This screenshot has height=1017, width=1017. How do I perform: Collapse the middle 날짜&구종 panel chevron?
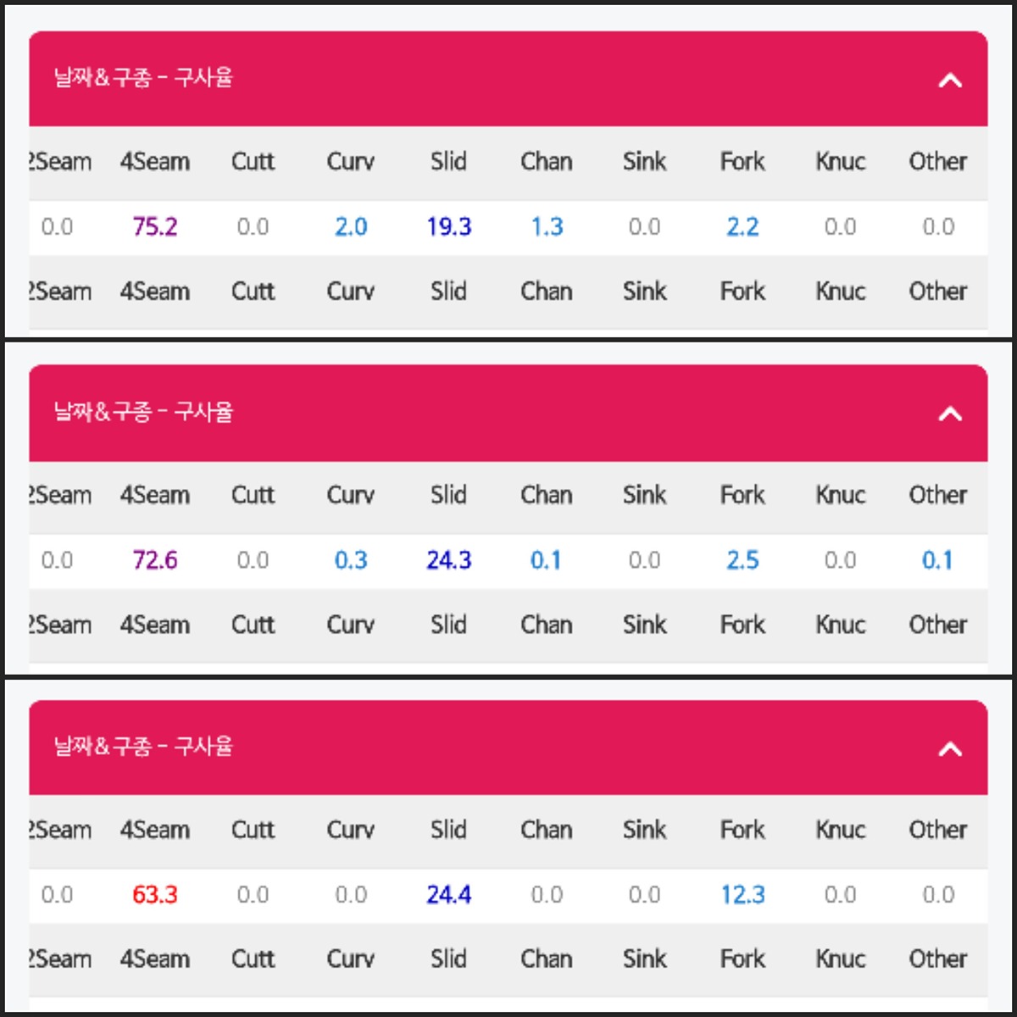(950, 414)
